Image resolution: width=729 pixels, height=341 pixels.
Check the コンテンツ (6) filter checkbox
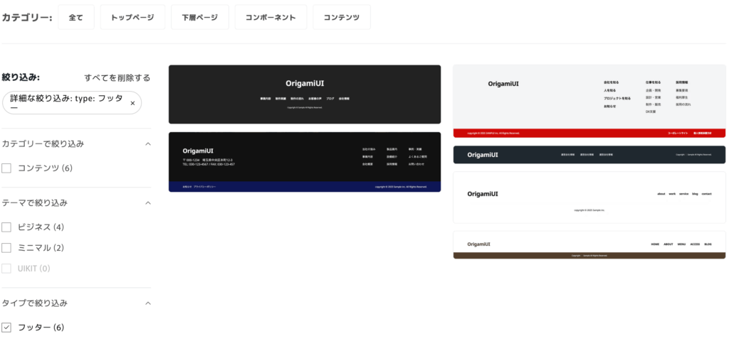tap(6, 168)
